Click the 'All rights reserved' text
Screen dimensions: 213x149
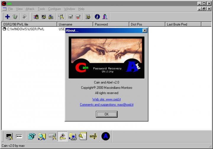[x=106, y=93]
